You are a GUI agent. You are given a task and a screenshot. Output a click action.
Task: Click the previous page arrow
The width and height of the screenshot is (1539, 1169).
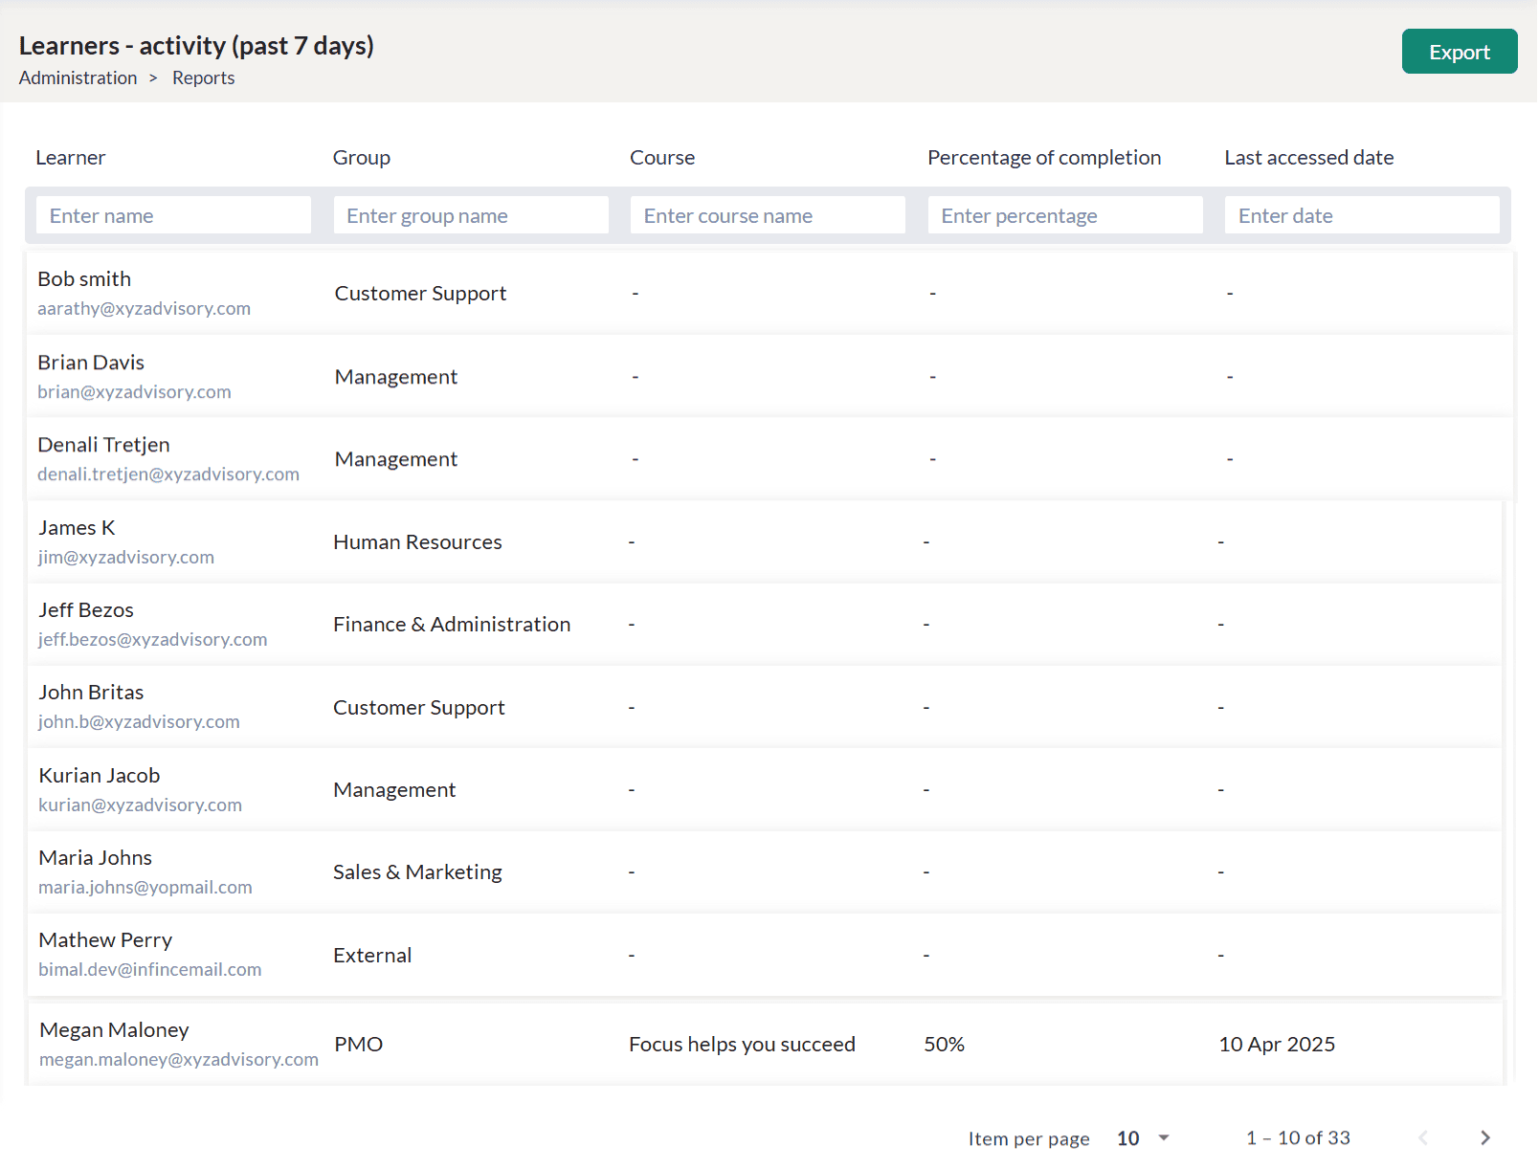1422,1137
